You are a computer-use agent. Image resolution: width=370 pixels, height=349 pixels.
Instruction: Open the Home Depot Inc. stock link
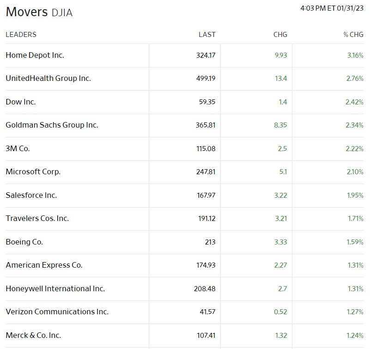tap(35, 55)
